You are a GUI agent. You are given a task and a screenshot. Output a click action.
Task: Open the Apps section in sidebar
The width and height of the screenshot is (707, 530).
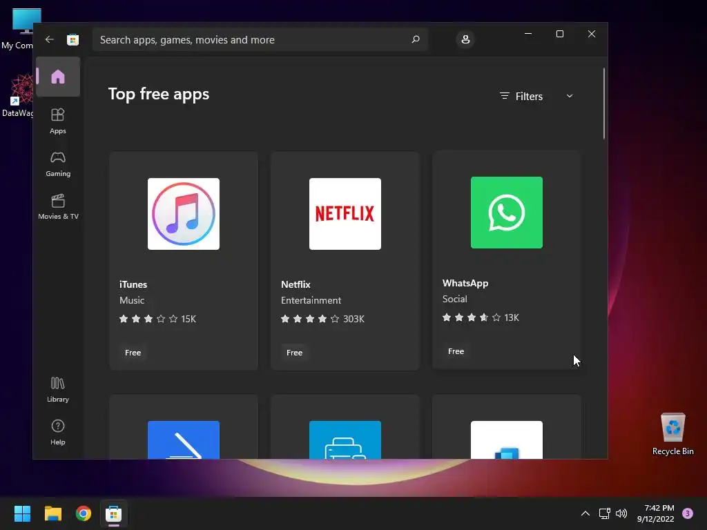[x=58, y=121]
